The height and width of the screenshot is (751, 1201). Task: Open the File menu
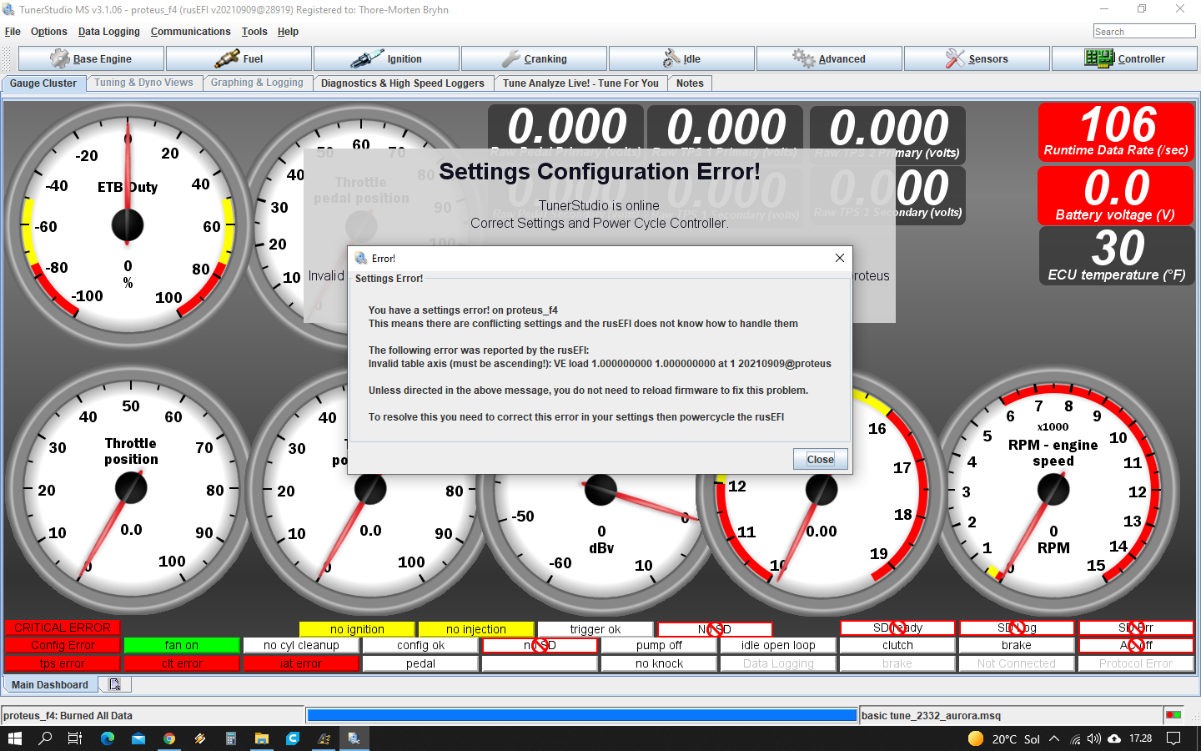coord(13,32)
